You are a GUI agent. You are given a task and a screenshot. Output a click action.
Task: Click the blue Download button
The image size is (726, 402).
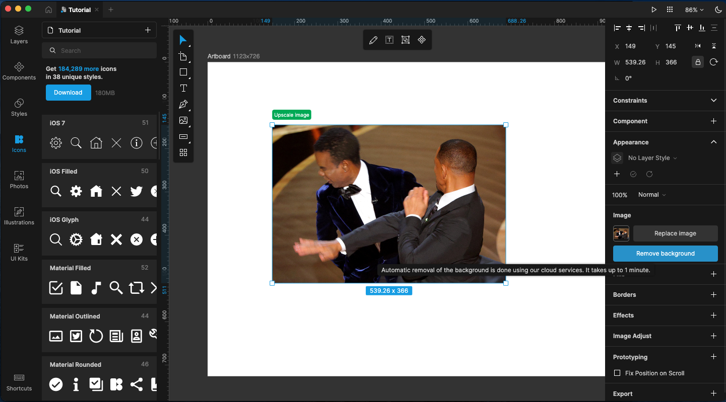(68, 93)
